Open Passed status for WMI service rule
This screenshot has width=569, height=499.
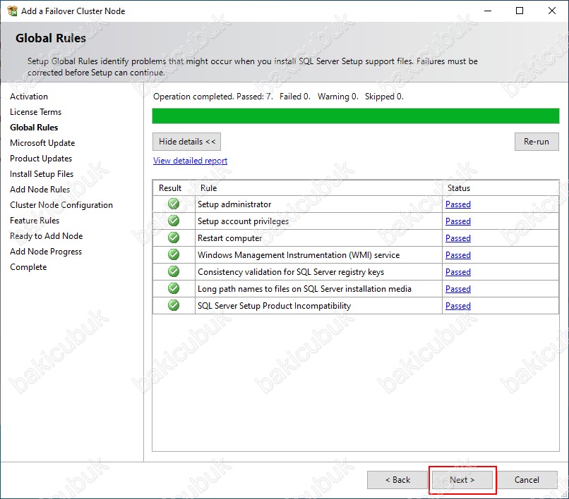pyautogui.click(x=458, y=255)
